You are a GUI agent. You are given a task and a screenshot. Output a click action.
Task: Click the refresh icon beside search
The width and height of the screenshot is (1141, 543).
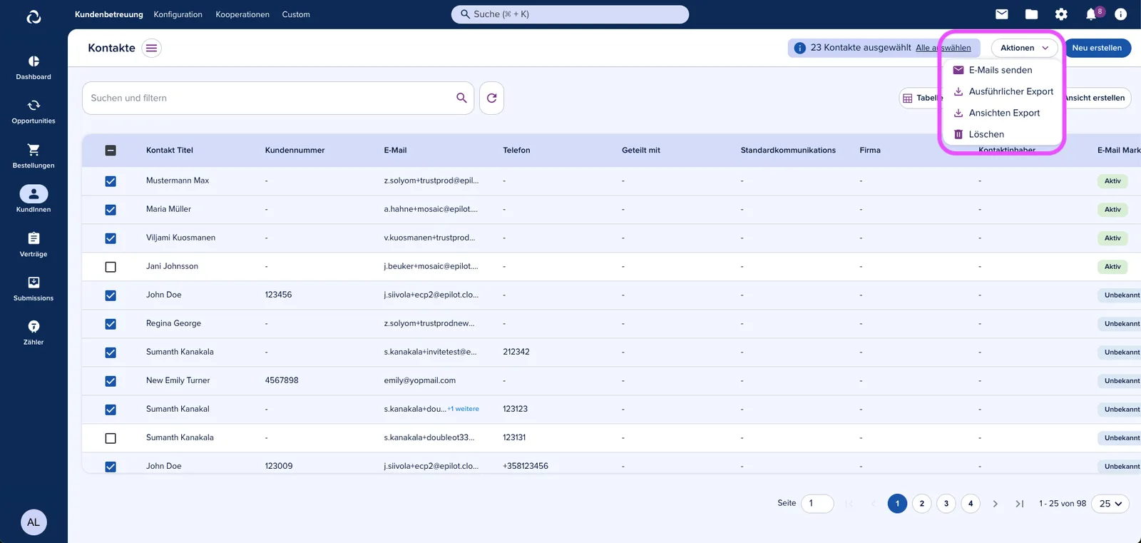pos(491,98)
